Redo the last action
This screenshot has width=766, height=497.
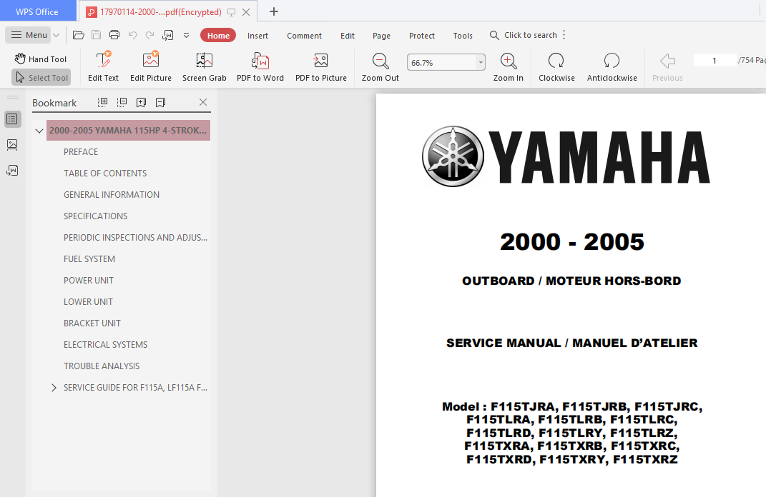tap(150, 35)
